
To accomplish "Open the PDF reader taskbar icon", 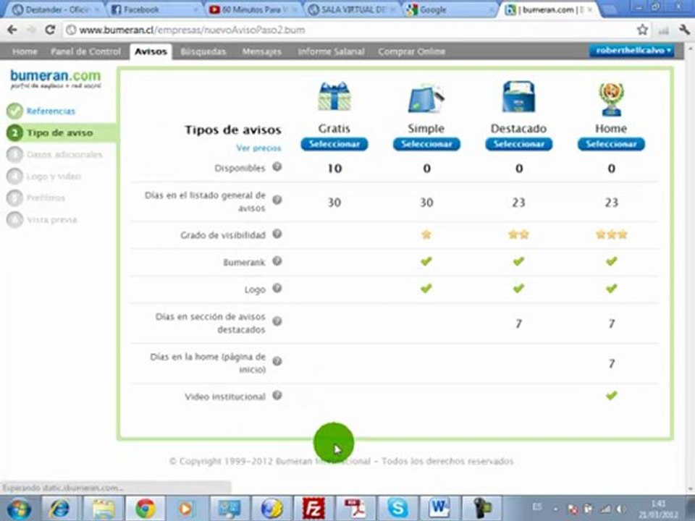I will point(355,509).
